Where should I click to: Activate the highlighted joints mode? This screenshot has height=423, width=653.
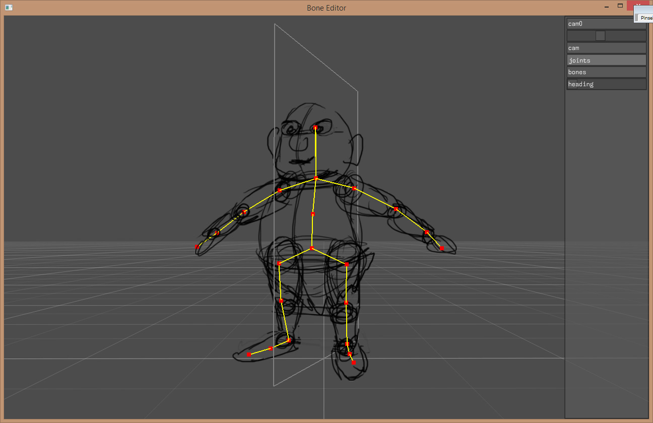pos(606,60)
